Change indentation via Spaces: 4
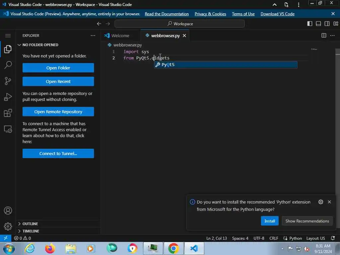This screenshot has height=255, width=340. click(x=240, y=238)
